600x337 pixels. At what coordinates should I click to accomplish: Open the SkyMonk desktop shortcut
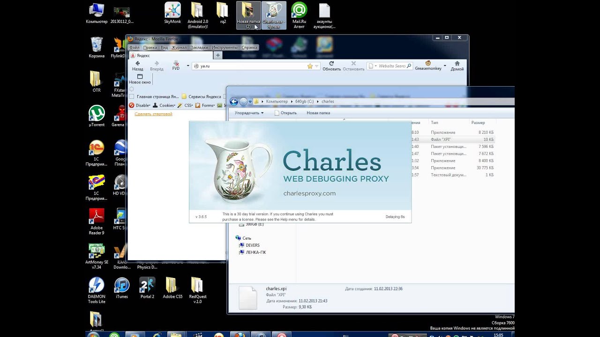tap(172, 14)
